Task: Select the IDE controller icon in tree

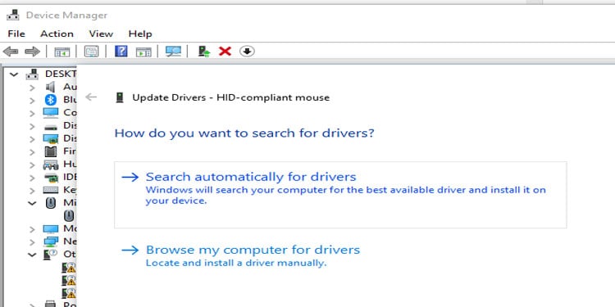Action: coord(51,178)
